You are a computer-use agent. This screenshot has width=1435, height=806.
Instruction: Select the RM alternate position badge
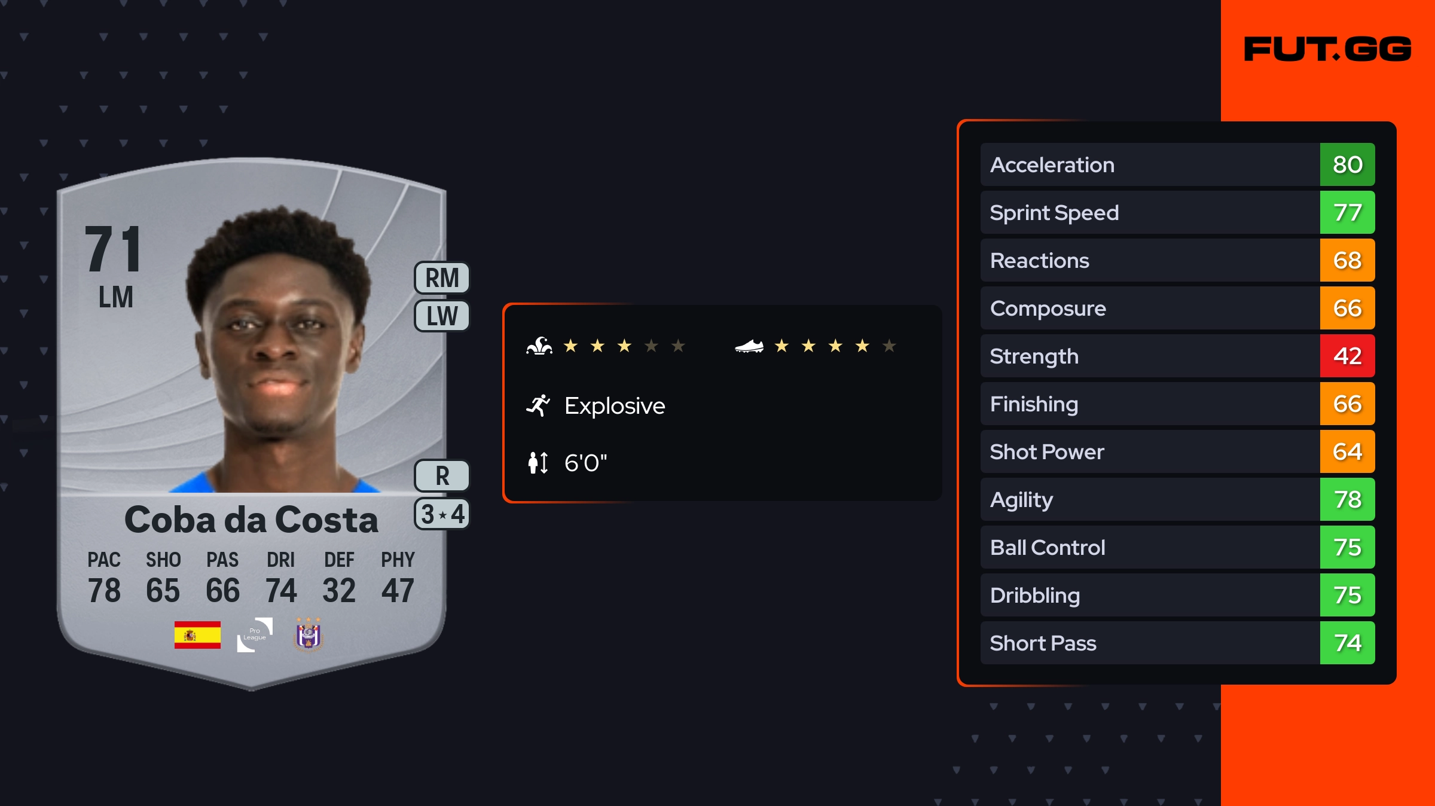(442, 278)
